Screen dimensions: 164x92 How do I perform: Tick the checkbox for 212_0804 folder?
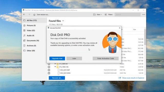[49, 64]
